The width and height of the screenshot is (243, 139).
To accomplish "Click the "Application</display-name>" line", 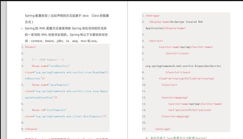I will pos(166,28).
